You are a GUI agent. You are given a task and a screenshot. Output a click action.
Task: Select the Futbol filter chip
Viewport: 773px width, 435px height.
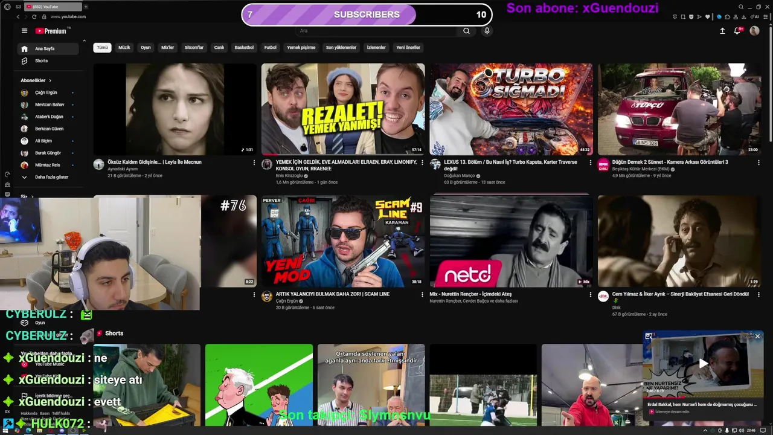click(x=271, y=47)
